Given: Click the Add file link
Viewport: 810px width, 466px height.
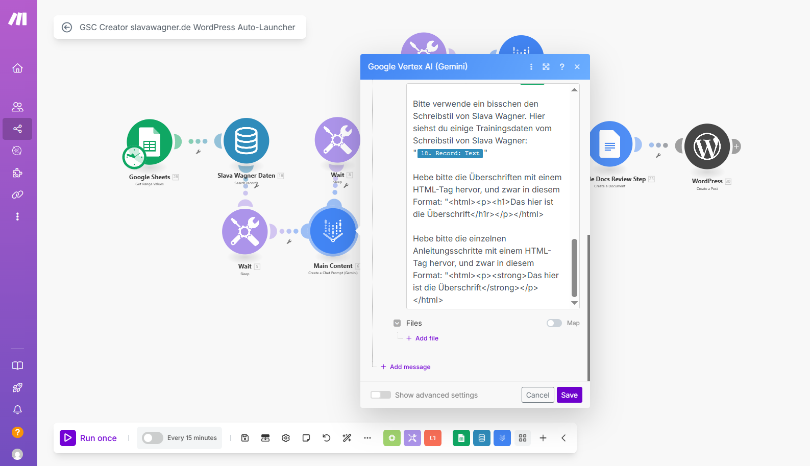Looking at the screenshot, I should tap(422, 338).
